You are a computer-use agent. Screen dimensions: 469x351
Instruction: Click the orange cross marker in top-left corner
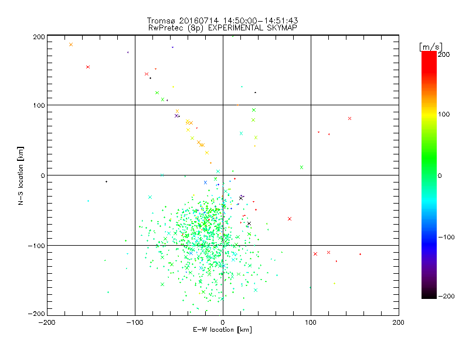coord(71,44)
